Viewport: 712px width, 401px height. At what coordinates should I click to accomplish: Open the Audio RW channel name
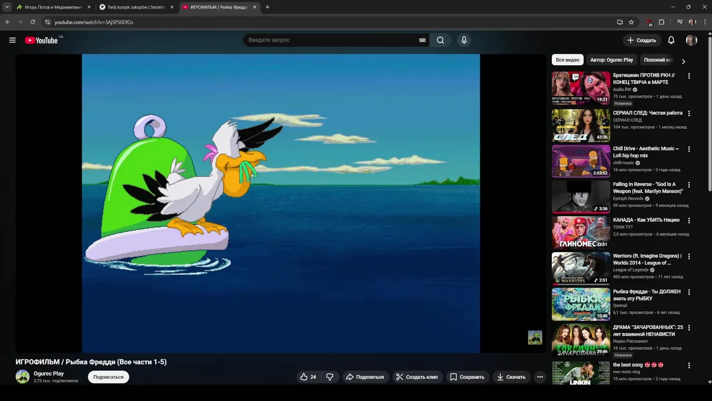(622, 90)
